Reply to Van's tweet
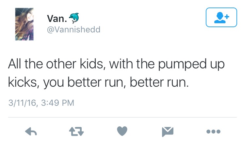 [31, 132]
